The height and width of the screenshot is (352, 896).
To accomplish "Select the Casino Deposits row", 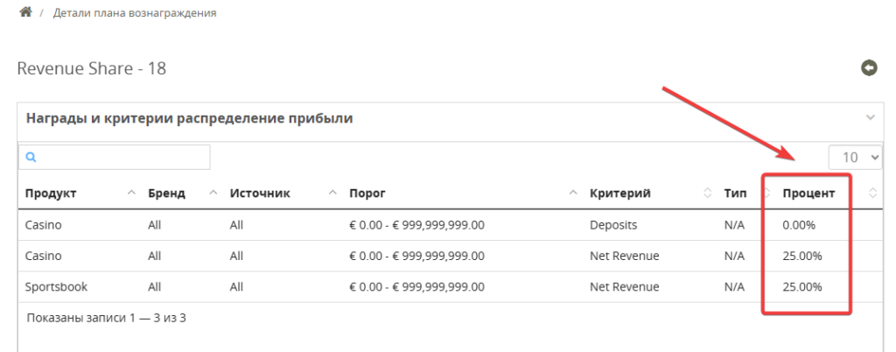I will [451, 225].
